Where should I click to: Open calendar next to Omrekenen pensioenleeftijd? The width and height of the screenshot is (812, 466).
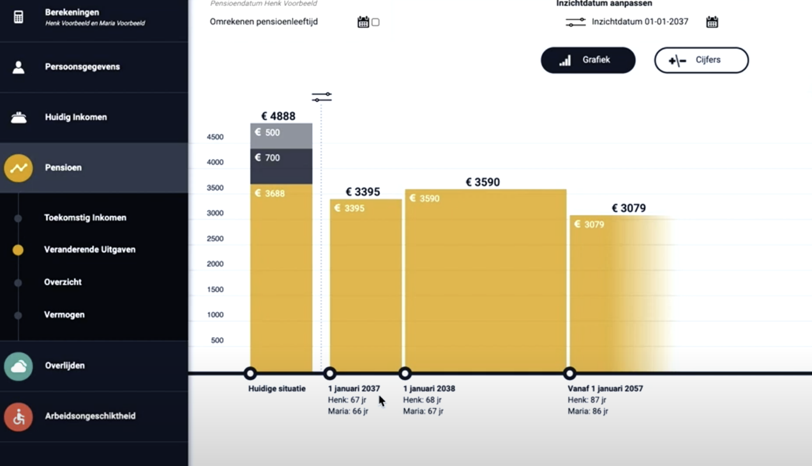363,22
